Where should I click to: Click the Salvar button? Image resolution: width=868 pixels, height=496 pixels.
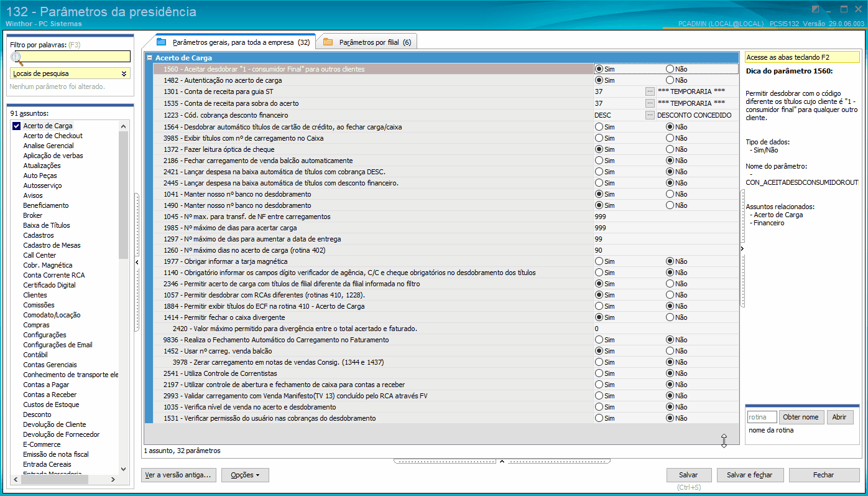point(689,475)
